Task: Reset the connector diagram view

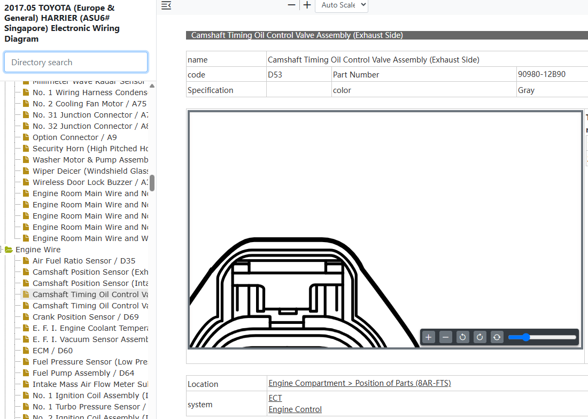Action: click(x=497, y=337)
